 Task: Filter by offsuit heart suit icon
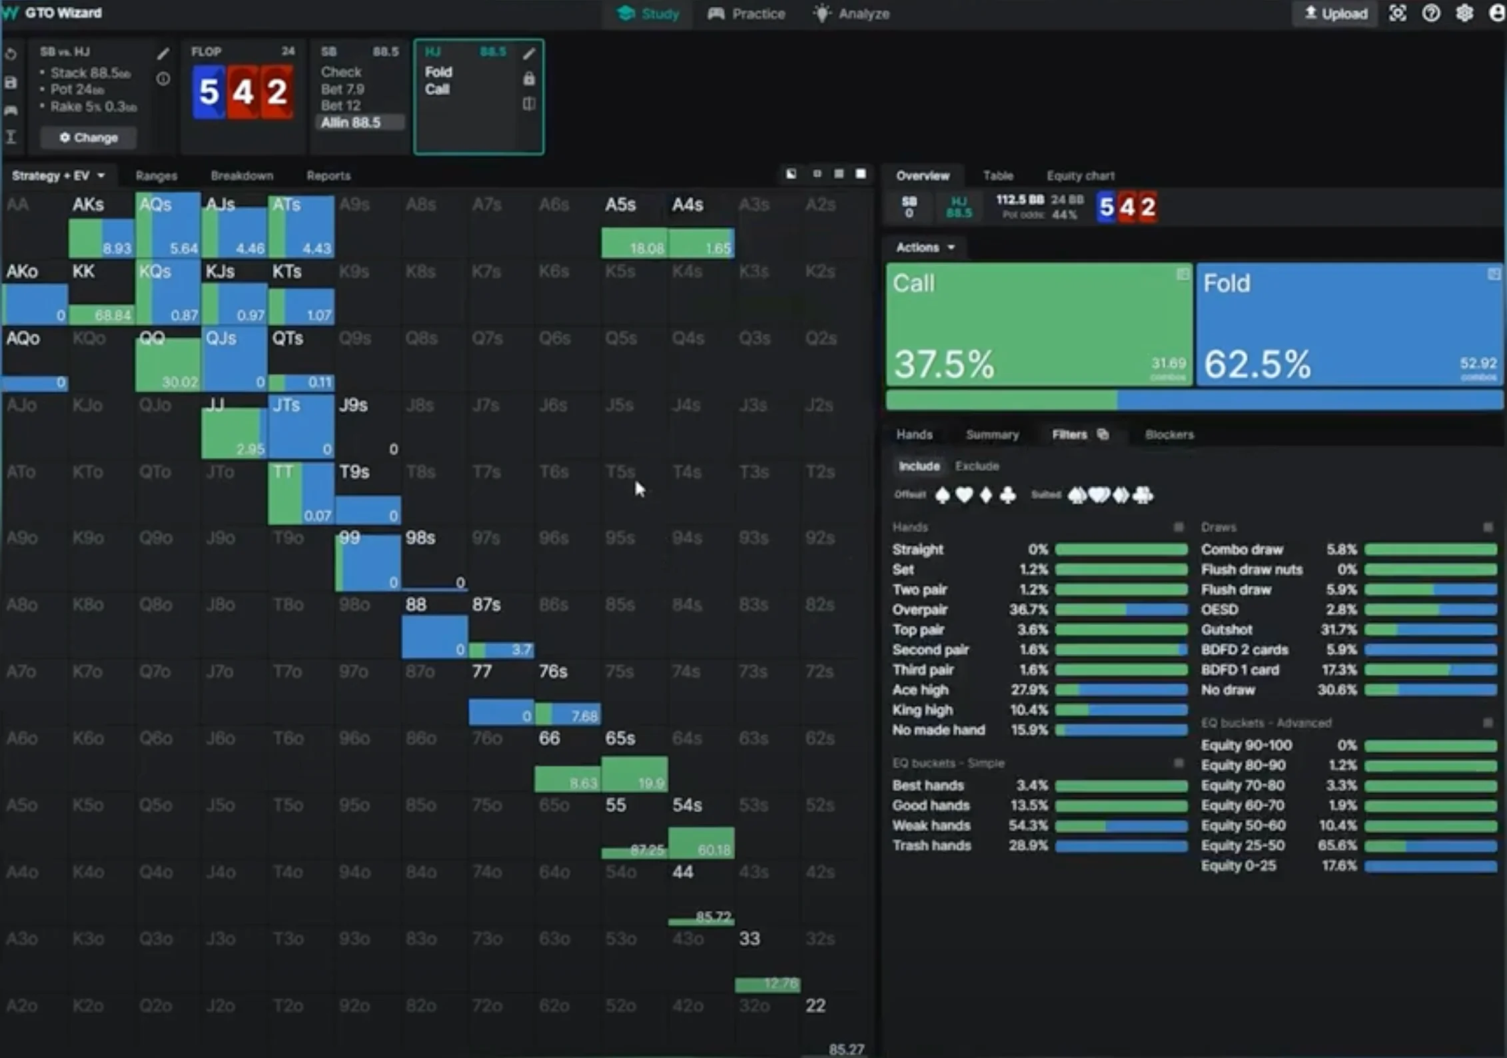964,495
